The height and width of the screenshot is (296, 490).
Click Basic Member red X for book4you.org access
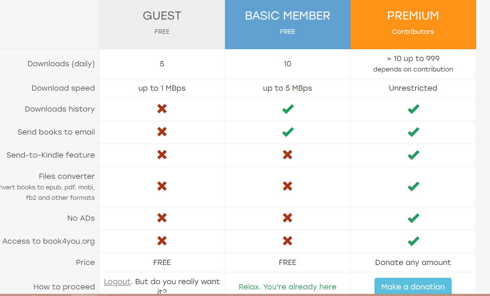(x=287, y=241)
